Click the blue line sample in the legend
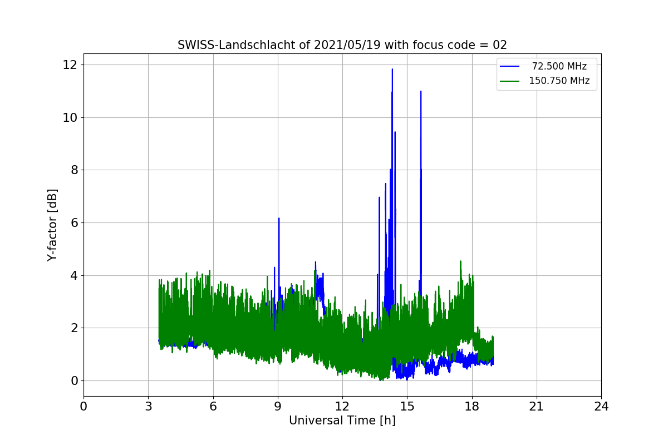The width and height of the screenshot is (668, 445). 510,67
